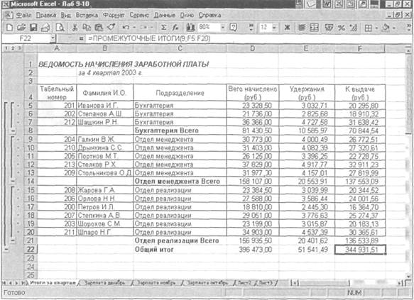
Task: Create a new workbook with New icon
Action: [9, 28]
